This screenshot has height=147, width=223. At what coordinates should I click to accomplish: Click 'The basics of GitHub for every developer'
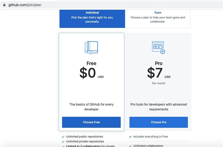92,107
